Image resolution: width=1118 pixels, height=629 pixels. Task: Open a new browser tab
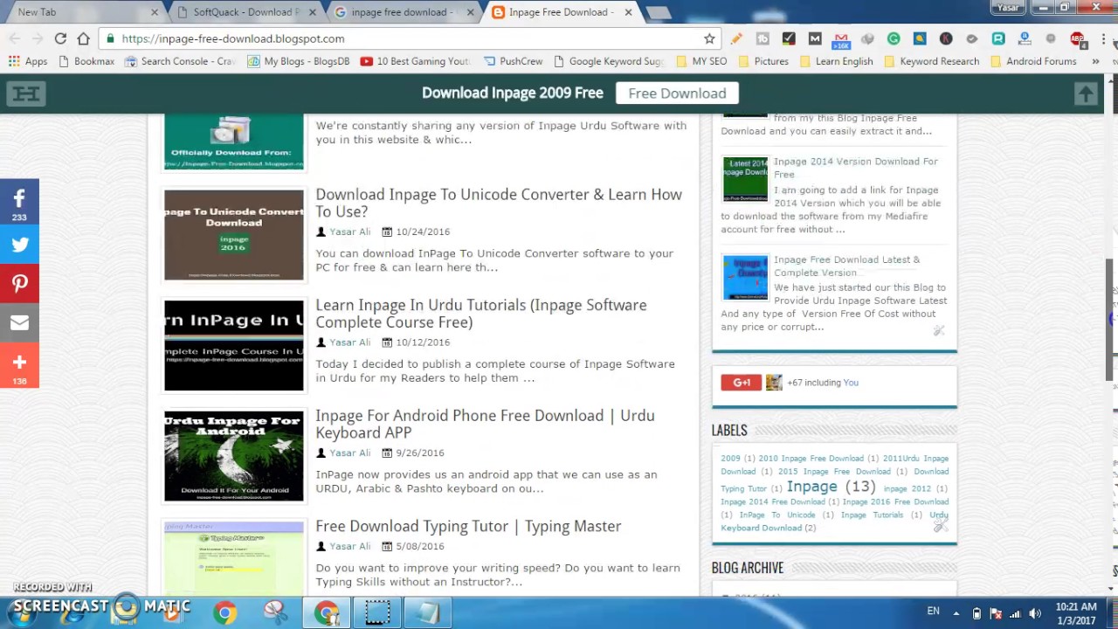coord(659,12)
